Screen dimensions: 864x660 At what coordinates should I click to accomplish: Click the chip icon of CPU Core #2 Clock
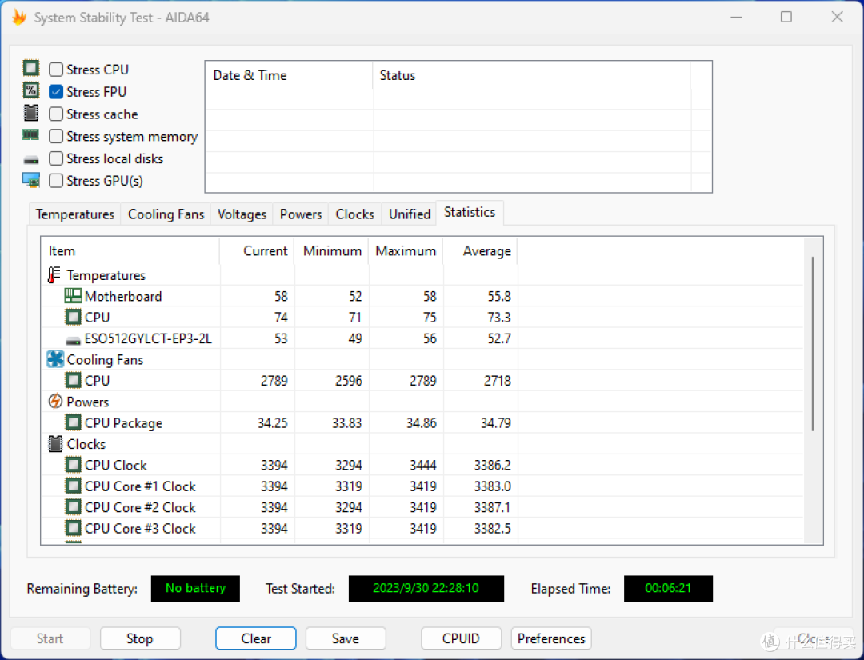(74, 507)
